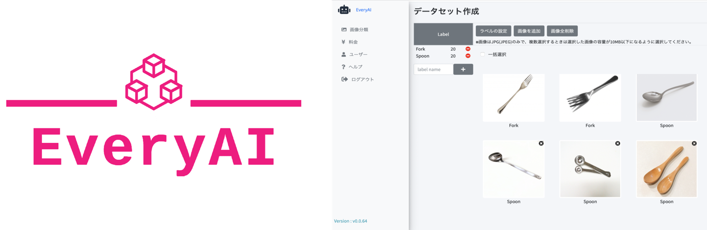
Task: Click the Version : v0.0.64 text
Action: coord(350,221)
